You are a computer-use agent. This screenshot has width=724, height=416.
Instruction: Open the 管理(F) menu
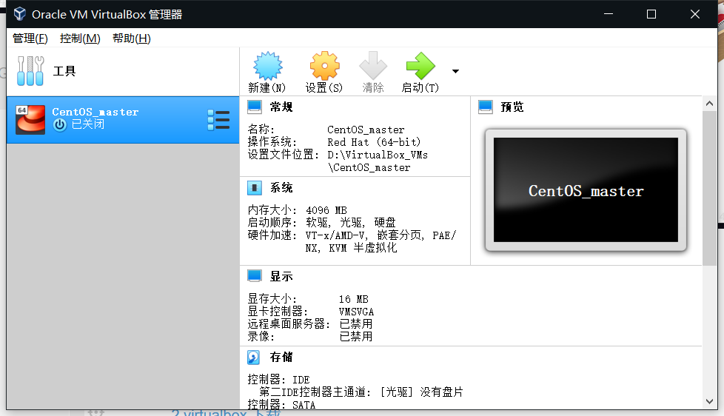pyautogui.click(x=30, y=38)
